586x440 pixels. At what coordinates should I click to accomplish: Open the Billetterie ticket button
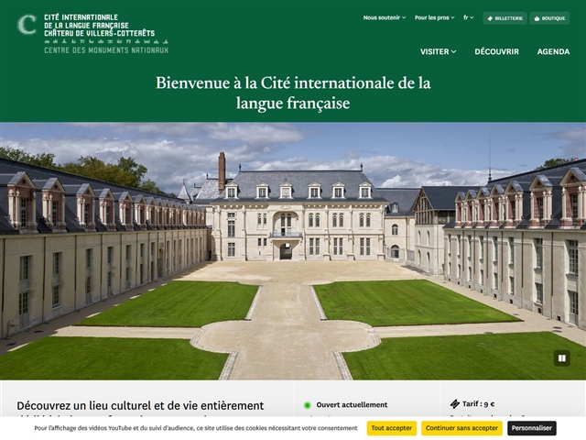pos(505,18)
